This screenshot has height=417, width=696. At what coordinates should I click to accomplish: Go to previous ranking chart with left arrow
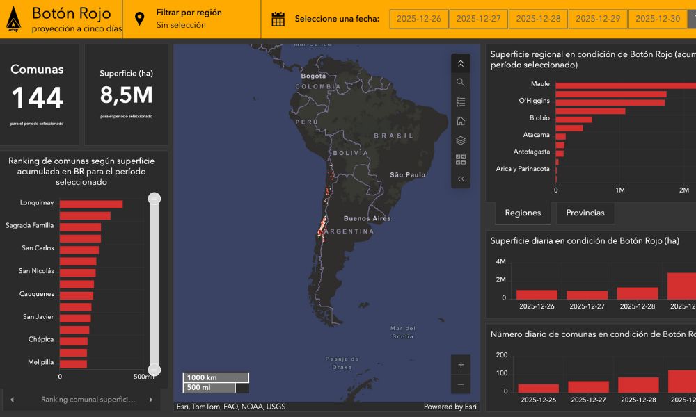click(x=12, y=400)
